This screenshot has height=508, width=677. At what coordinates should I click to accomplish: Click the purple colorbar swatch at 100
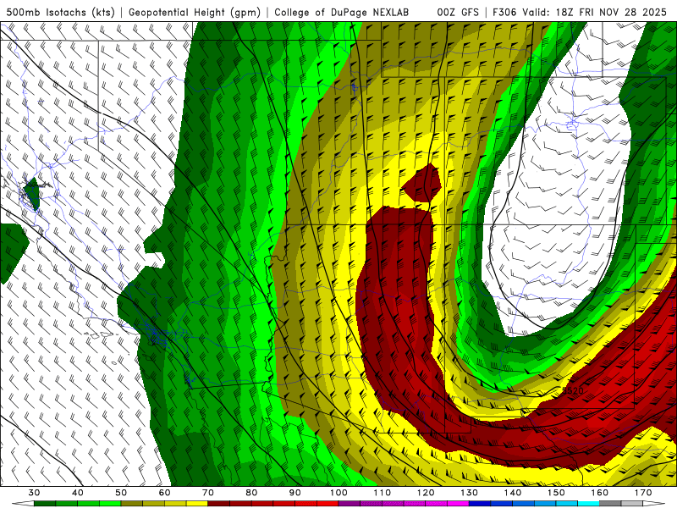pyautogui.click(x=350, y=504)
